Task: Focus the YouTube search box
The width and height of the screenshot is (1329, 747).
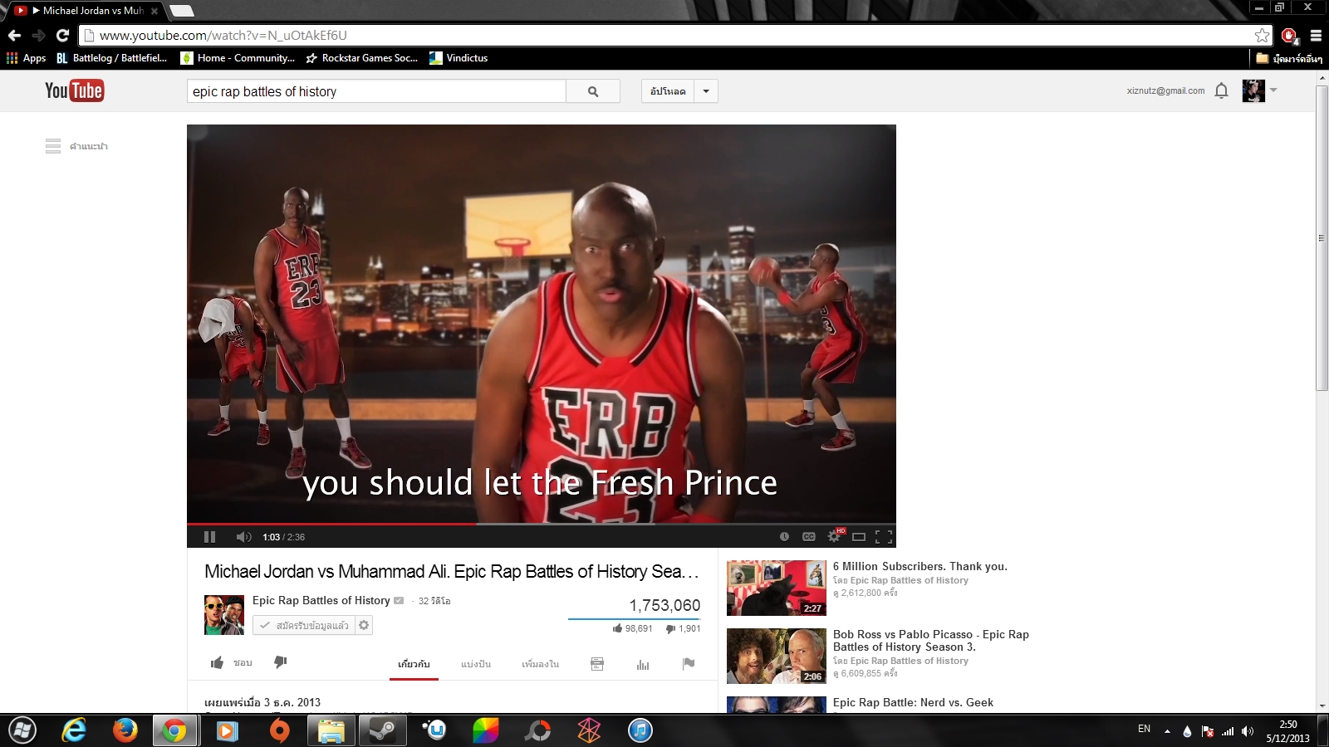Action: 376,91
